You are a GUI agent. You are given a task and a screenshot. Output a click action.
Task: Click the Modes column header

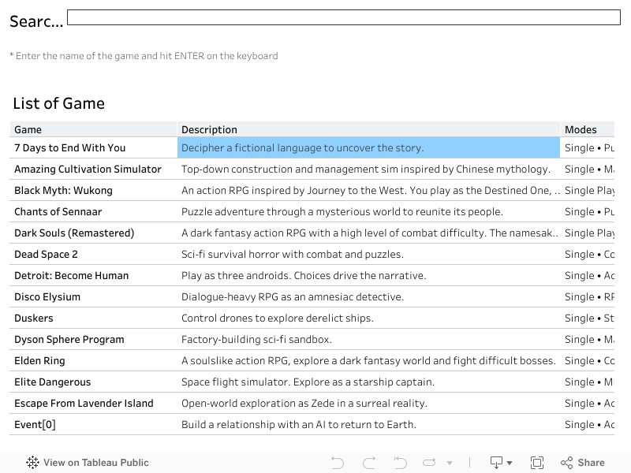(x=581, y=129)
